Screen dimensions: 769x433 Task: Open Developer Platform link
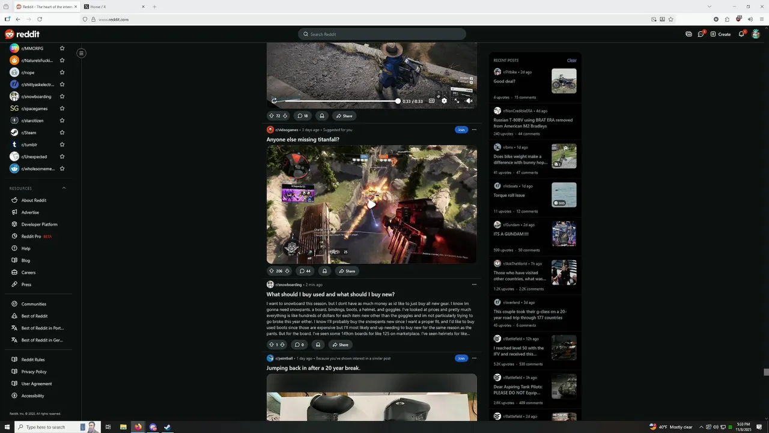click(x=40, y=224)
